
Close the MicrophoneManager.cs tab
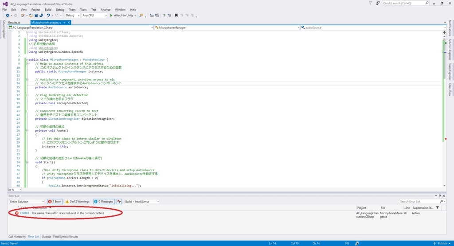69,23
